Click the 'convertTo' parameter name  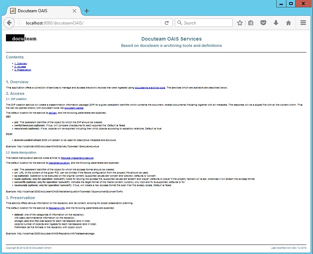tap(20, 182)
